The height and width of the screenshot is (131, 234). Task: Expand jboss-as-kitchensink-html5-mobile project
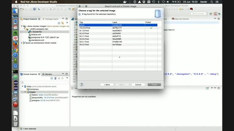(22, 43)
